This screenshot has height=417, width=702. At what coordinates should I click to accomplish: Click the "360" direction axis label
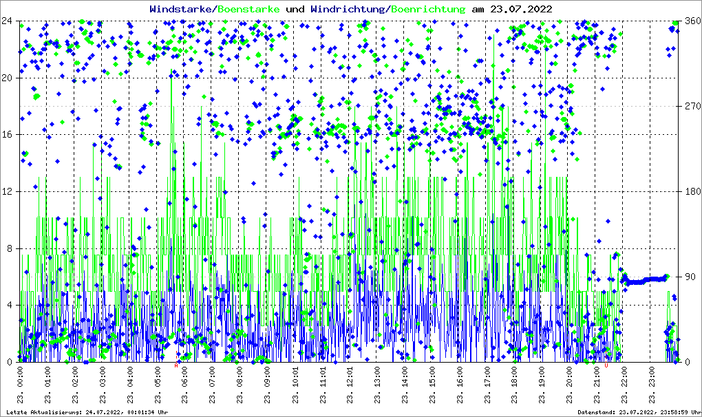(x=693, y=21)
